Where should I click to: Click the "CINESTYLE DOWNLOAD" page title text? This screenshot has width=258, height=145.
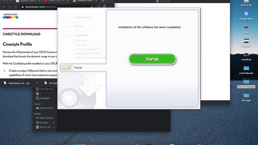[21, 34]
